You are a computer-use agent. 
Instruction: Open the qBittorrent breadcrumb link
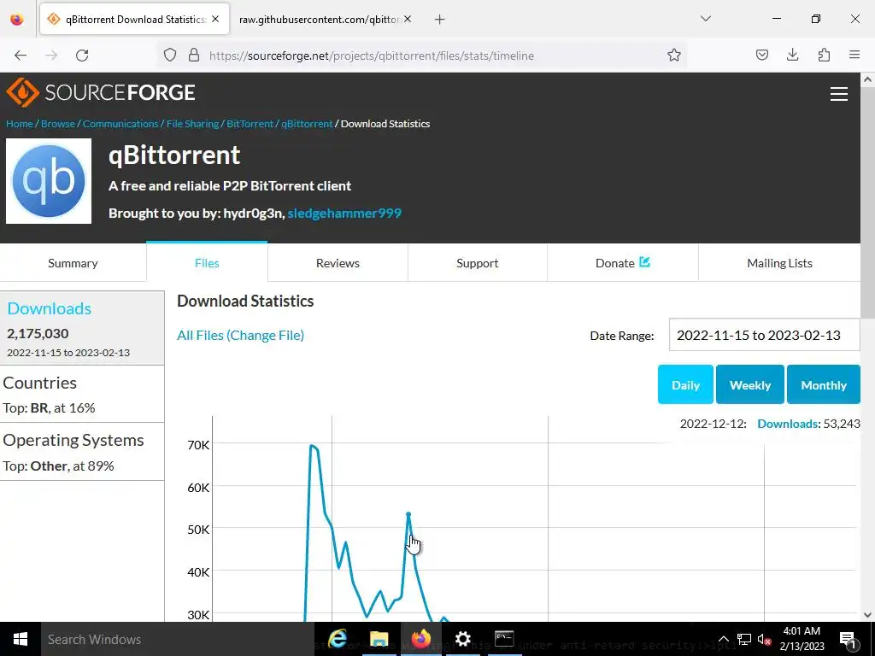[307, 124]
